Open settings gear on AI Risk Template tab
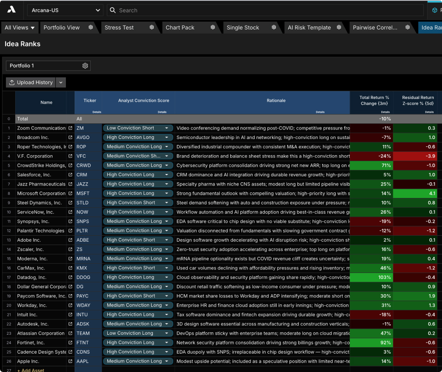 click(x=339, y=27)
